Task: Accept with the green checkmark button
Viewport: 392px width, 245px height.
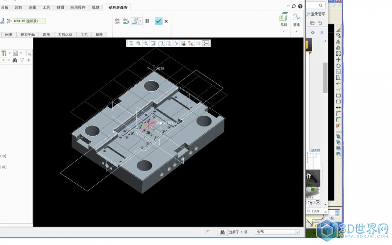Action: tap(158, 21)
